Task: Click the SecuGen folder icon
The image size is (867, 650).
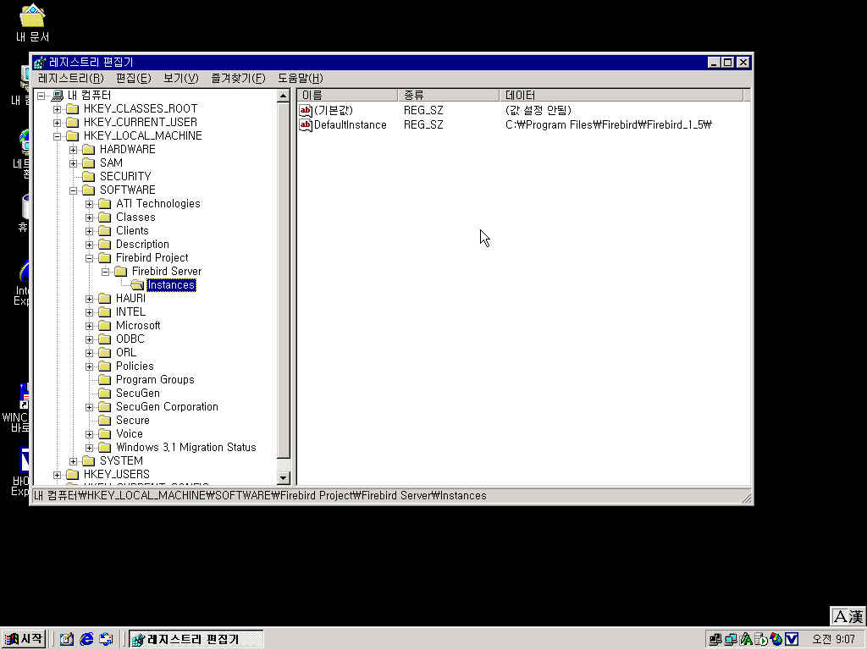Action: pyautogui.click(x=104, y=394)
